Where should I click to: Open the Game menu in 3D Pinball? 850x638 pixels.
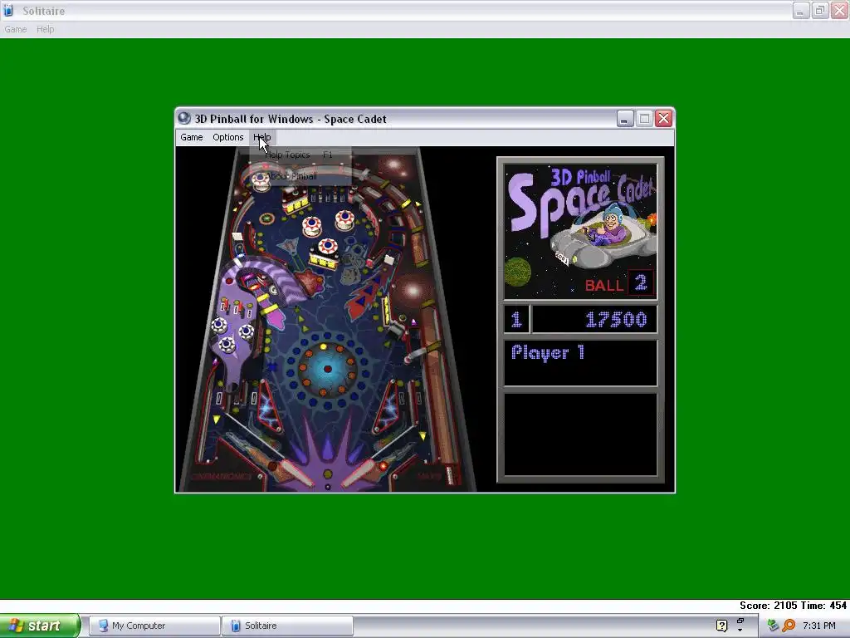click(x=192, y=137)
